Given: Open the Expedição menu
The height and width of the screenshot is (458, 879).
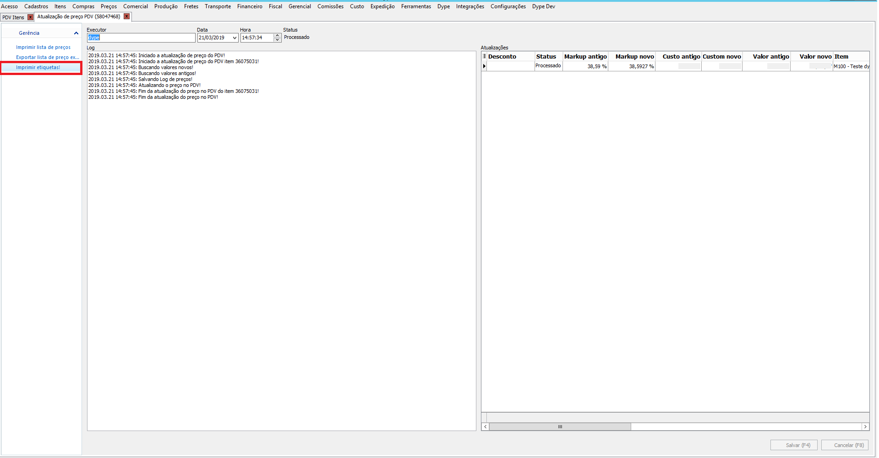Looking at the screenshot, I should (x=383, y=6).
